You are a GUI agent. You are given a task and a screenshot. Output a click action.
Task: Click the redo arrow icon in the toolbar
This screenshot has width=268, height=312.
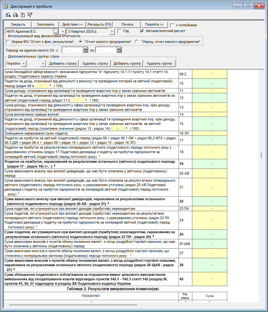tap(15, 15)
